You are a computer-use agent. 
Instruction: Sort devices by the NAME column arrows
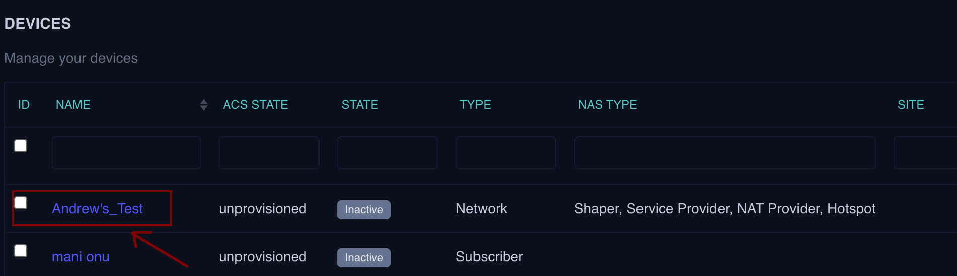[204, 105]
